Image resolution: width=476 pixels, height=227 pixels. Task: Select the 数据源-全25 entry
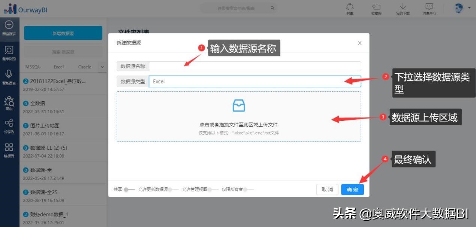tap(63, 196)
